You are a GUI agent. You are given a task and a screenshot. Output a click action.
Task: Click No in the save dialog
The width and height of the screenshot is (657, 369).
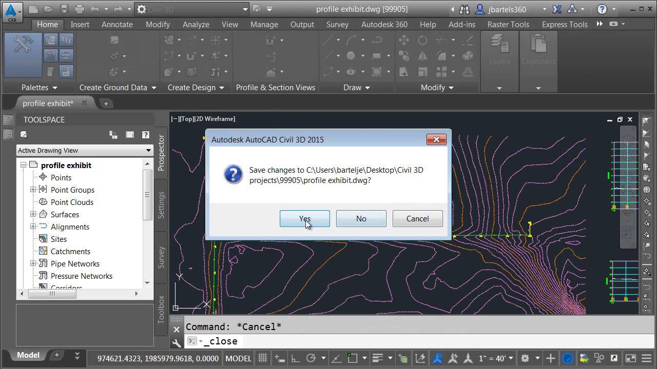coord(361,218)
